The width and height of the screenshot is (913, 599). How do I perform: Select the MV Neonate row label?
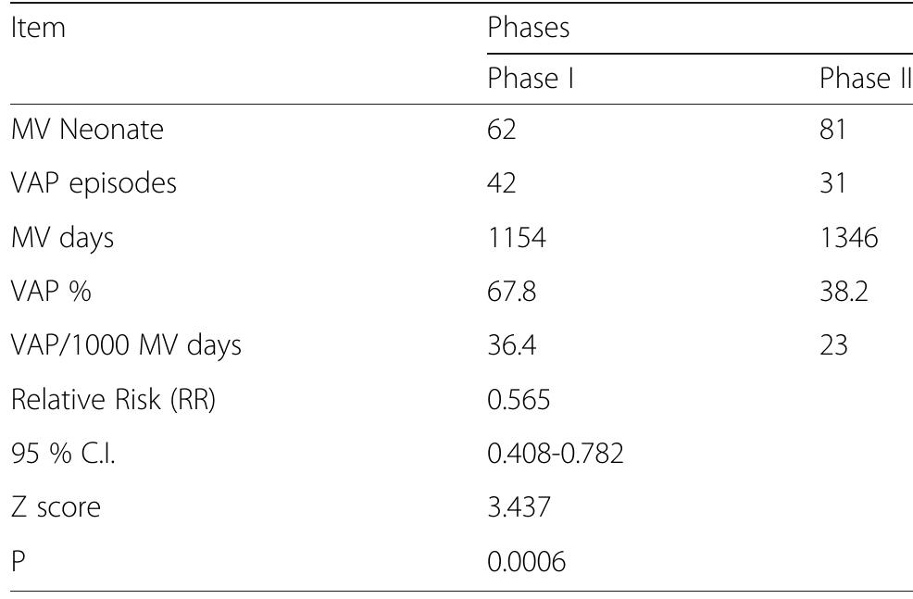pyautogui.click(x=87, y=129)
